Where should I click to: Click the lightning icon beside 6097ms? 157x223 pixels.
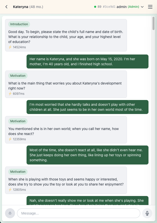[x=10, y=93]
